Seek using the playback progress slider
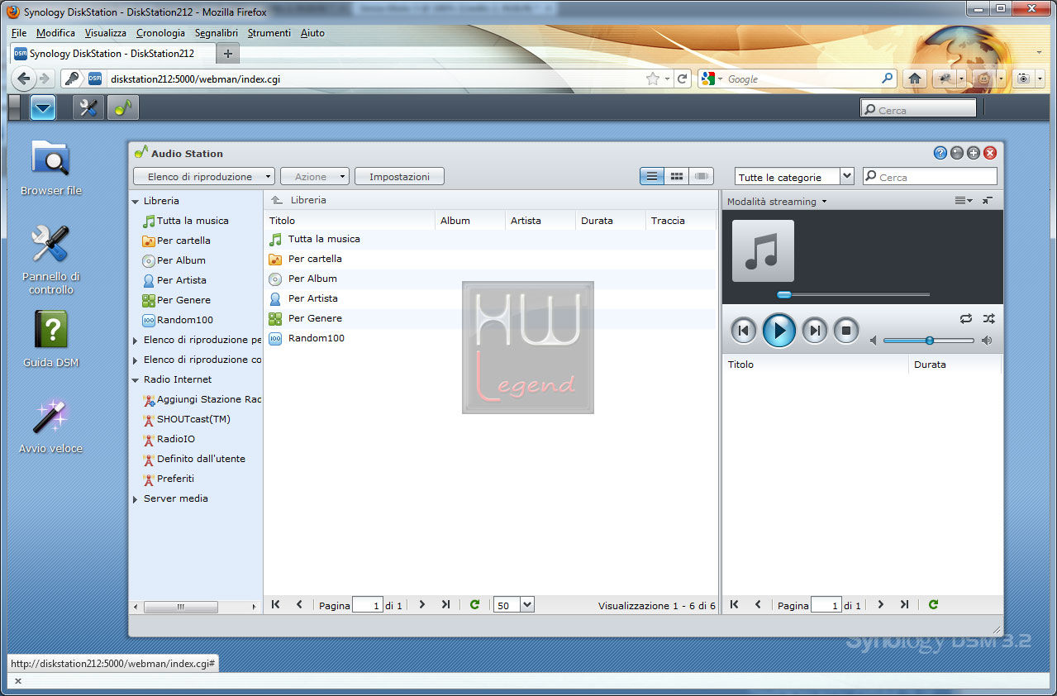The width and height of the screenshot is (1057, 696). tap(854, 294)
